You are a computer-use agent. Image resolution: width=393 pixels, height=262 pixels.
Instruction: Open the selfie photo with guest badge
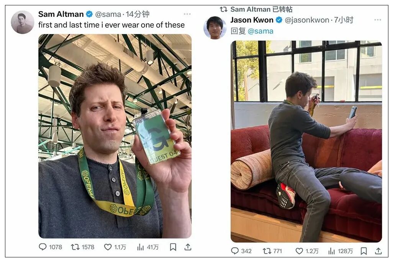[x=115, y=136]
